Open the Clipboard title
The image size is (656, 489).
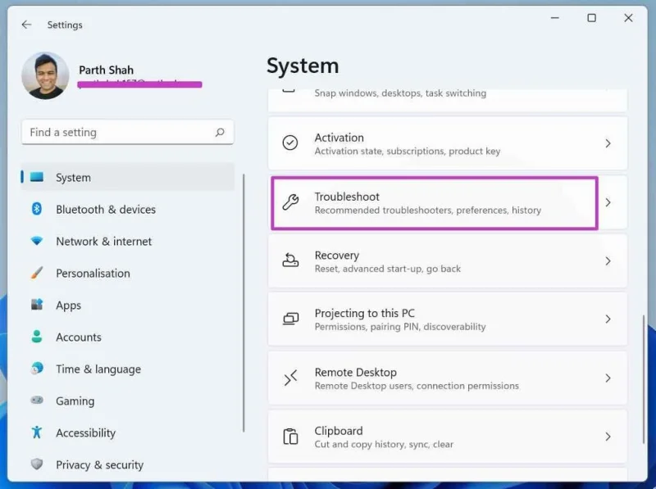(x=339, y=431)
